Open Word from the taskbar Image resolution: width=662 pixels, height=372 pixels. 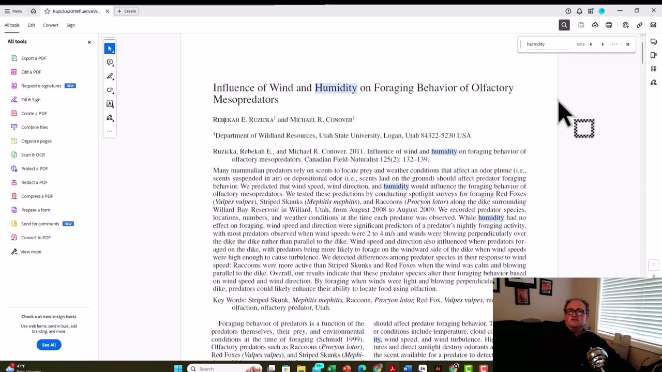point(407,368)
